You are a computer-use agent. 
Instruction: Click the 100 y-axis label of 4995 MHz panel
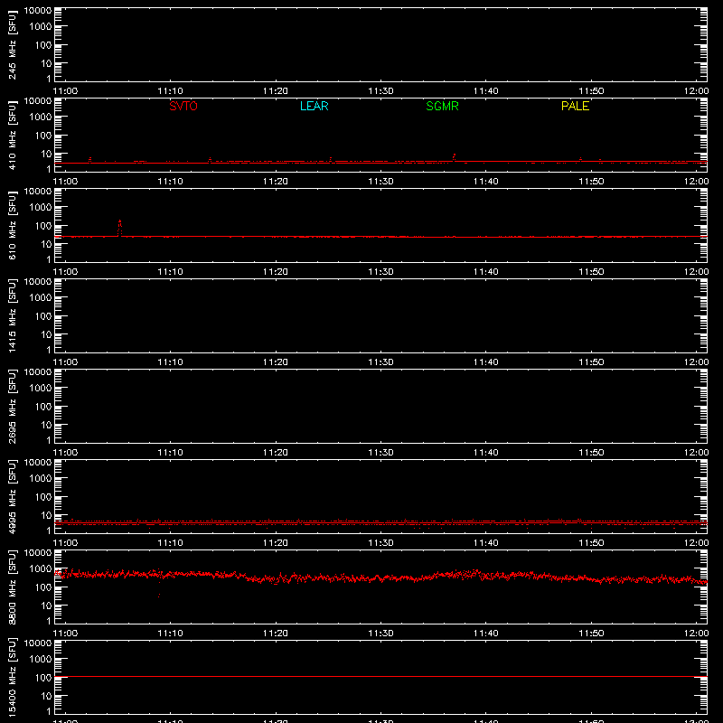point(42,497)
